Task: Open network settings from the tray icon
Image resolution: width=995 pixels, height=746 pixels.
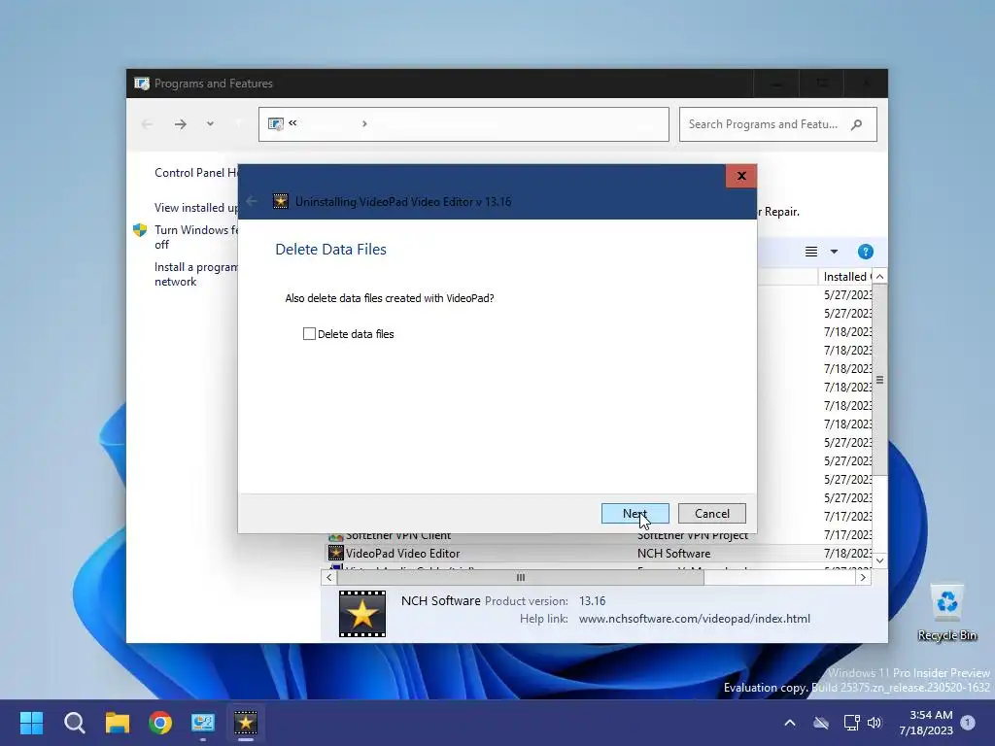Action: pos(851,723)
